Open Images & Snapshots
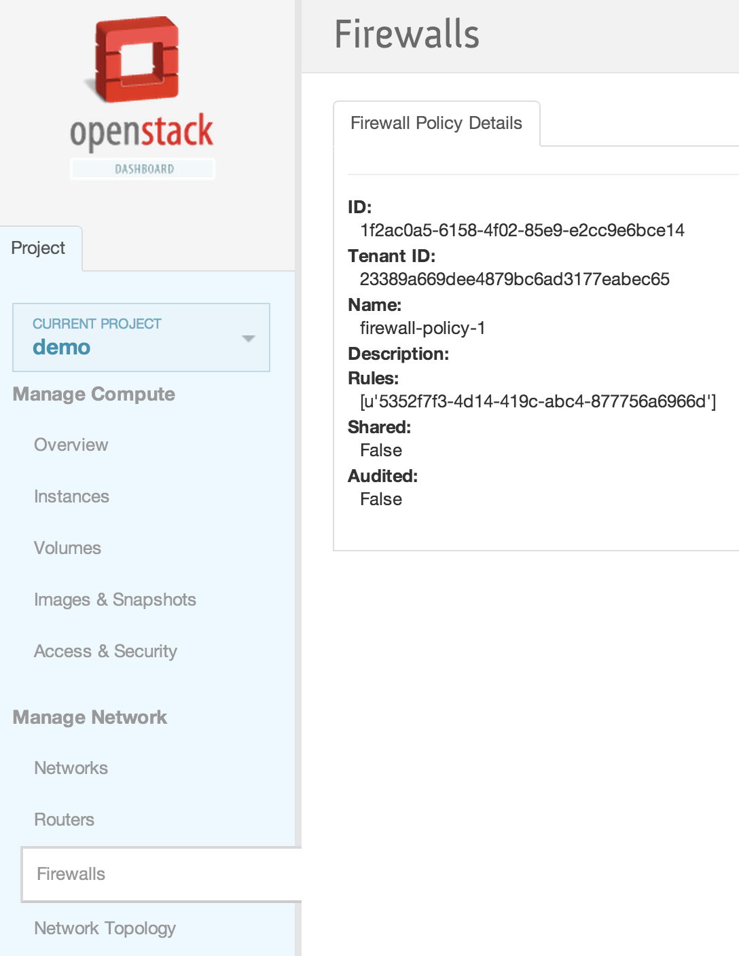The image size is (739, 956). tap(115, 600)
